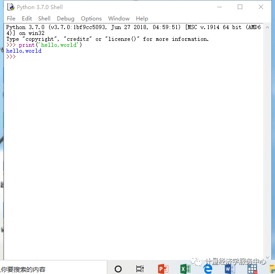Open Excel from the taskbar
Screen dimensions: 275x274
tap(185, 269)
